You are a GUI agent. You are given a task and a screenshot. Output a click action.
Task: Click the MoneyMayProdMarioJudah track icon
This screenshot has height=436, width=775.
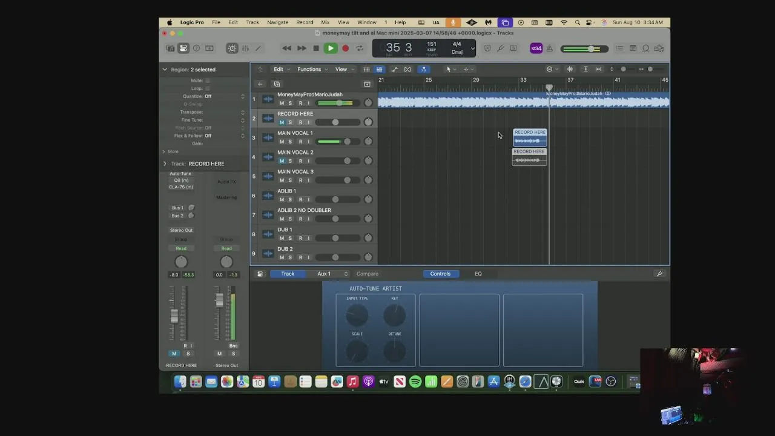[x=268, y=99]
